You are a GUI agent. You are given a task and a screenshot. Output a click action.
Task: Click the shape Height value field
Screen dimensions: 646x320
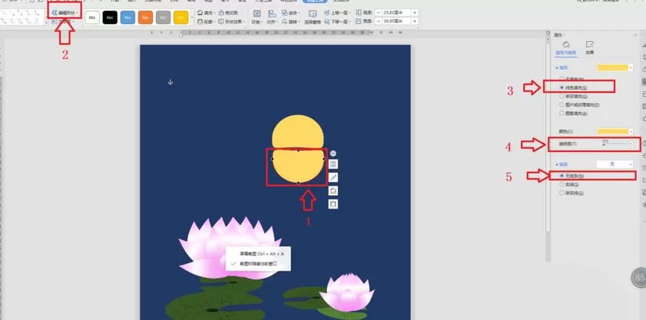tap(396, 12)
